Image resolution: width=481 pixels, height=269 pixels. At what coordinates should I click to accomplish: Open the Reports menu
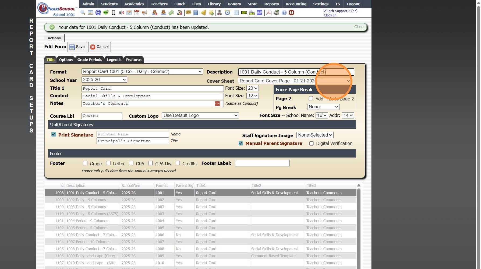point(271,4)
